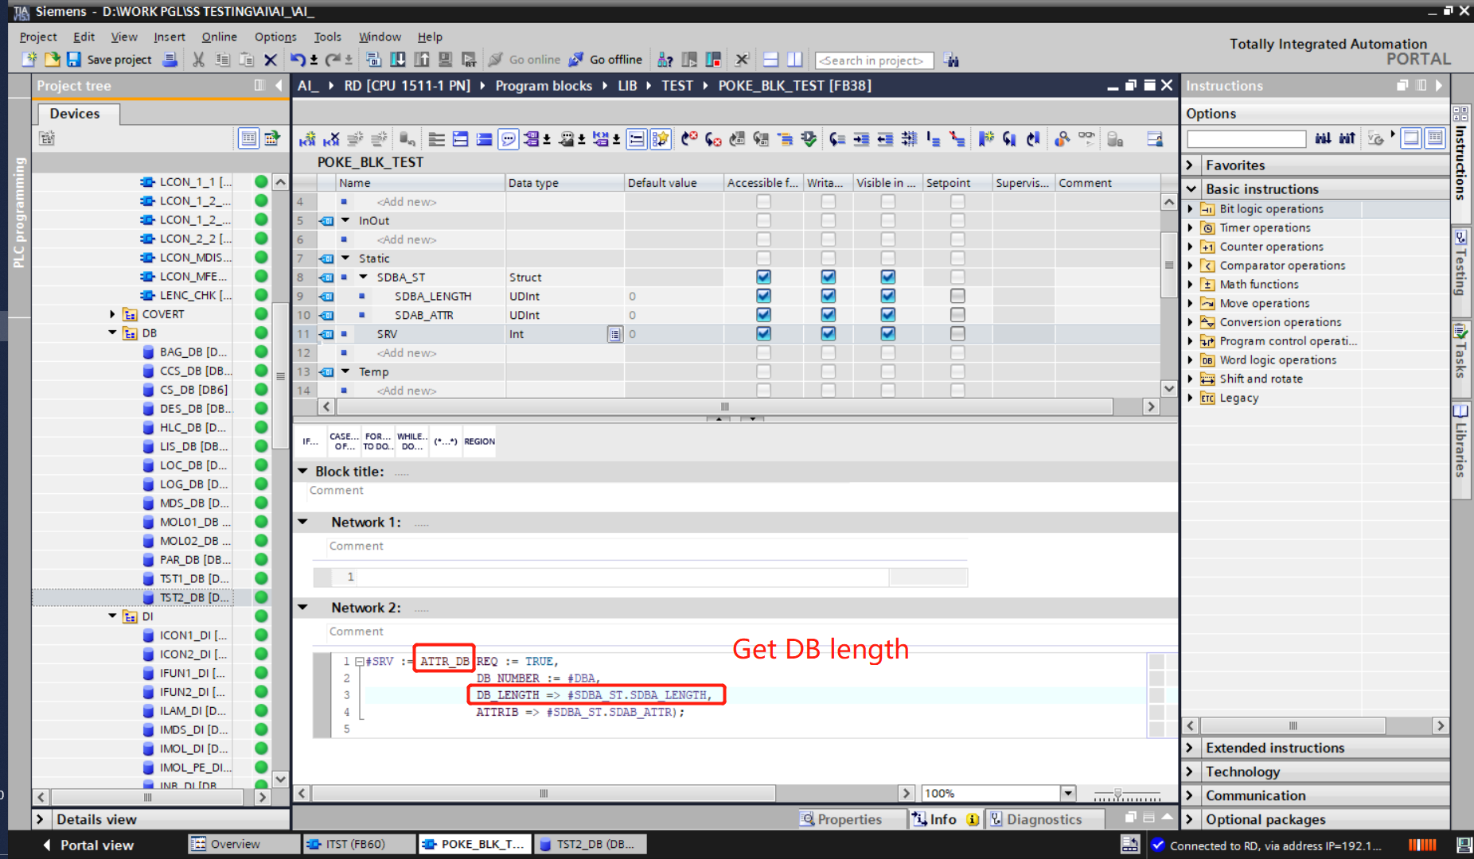The width and height of the screenshot is (1474, 859).
Task: Collapse the InOut interface section
Action: pyautogui.click(x=345, y=220)
